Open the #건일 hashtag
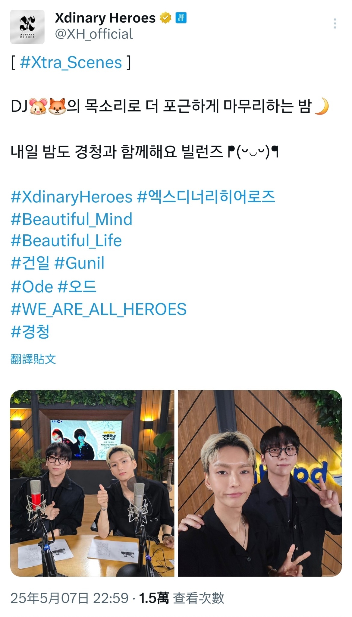The height and width of the screenshot is (617, 352). pos(30,263)
